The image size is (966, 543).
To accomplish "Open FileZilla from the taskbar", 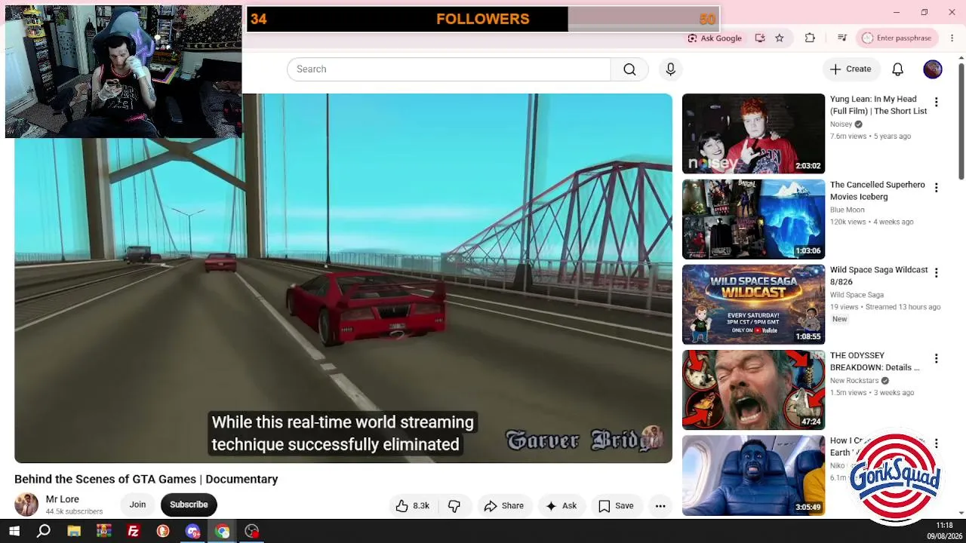I will tap(133, 532).
